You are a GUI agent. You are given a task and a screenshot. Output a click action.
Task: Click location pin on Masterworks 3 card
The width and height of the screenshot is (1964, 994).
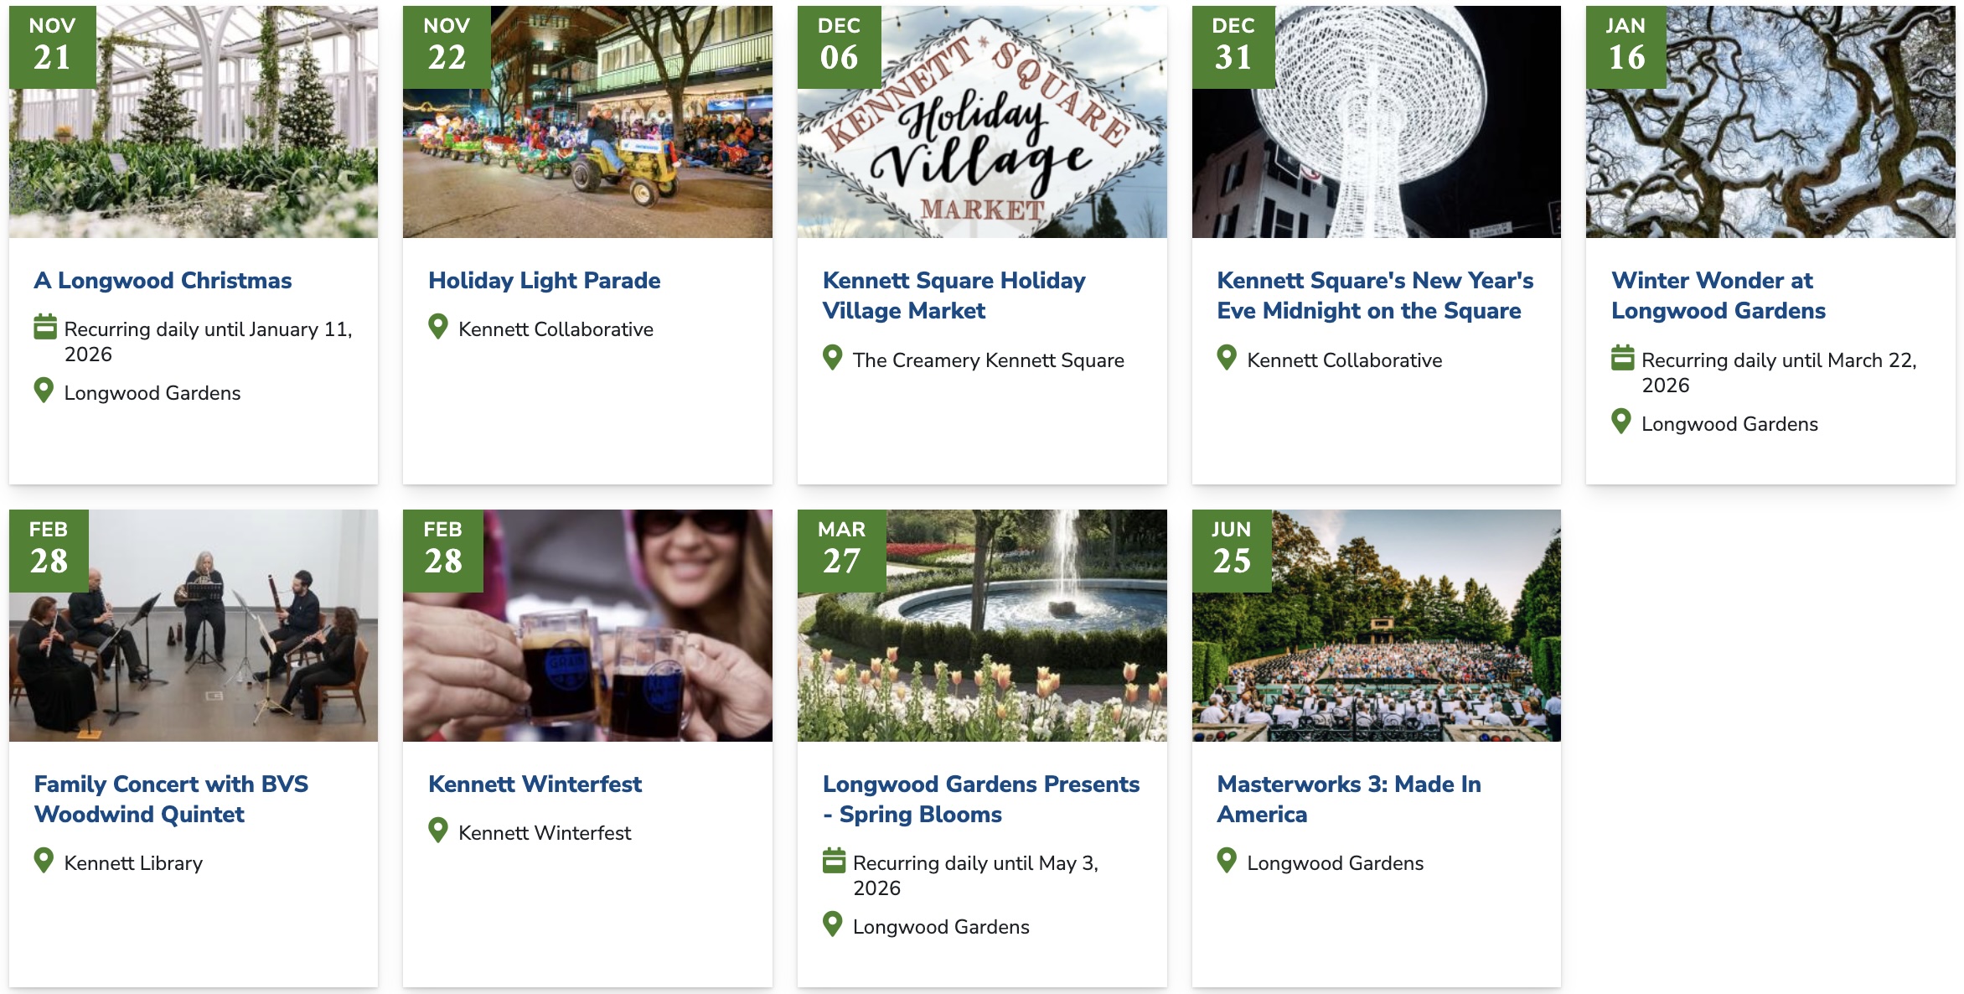(1227, 861)
